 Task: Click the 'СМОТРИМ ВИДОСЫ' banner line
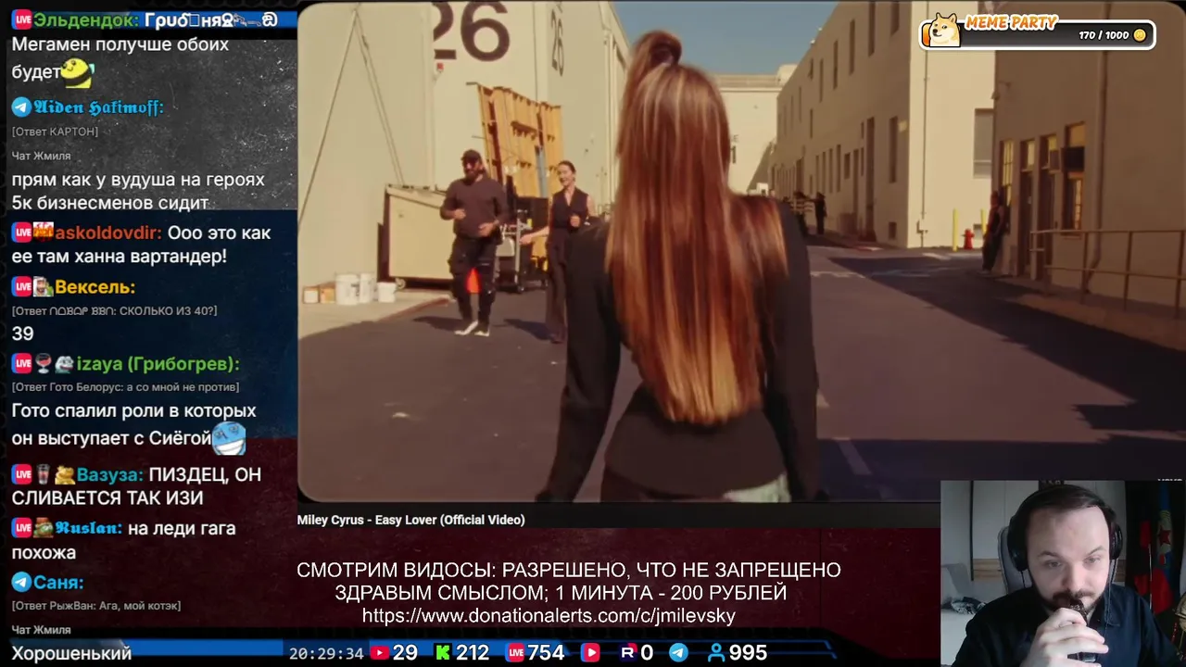point(569,571)
